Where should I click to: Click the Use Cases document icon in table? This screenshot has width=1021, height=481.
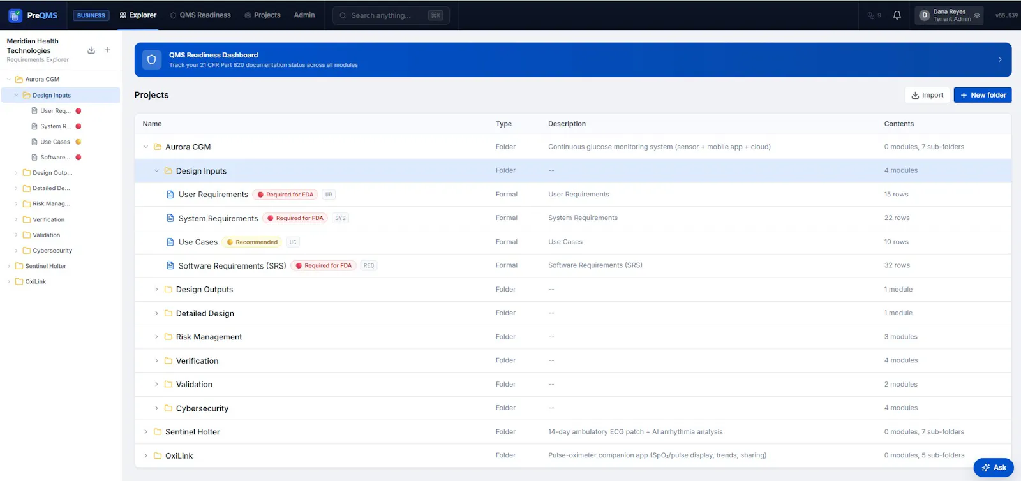170,242
